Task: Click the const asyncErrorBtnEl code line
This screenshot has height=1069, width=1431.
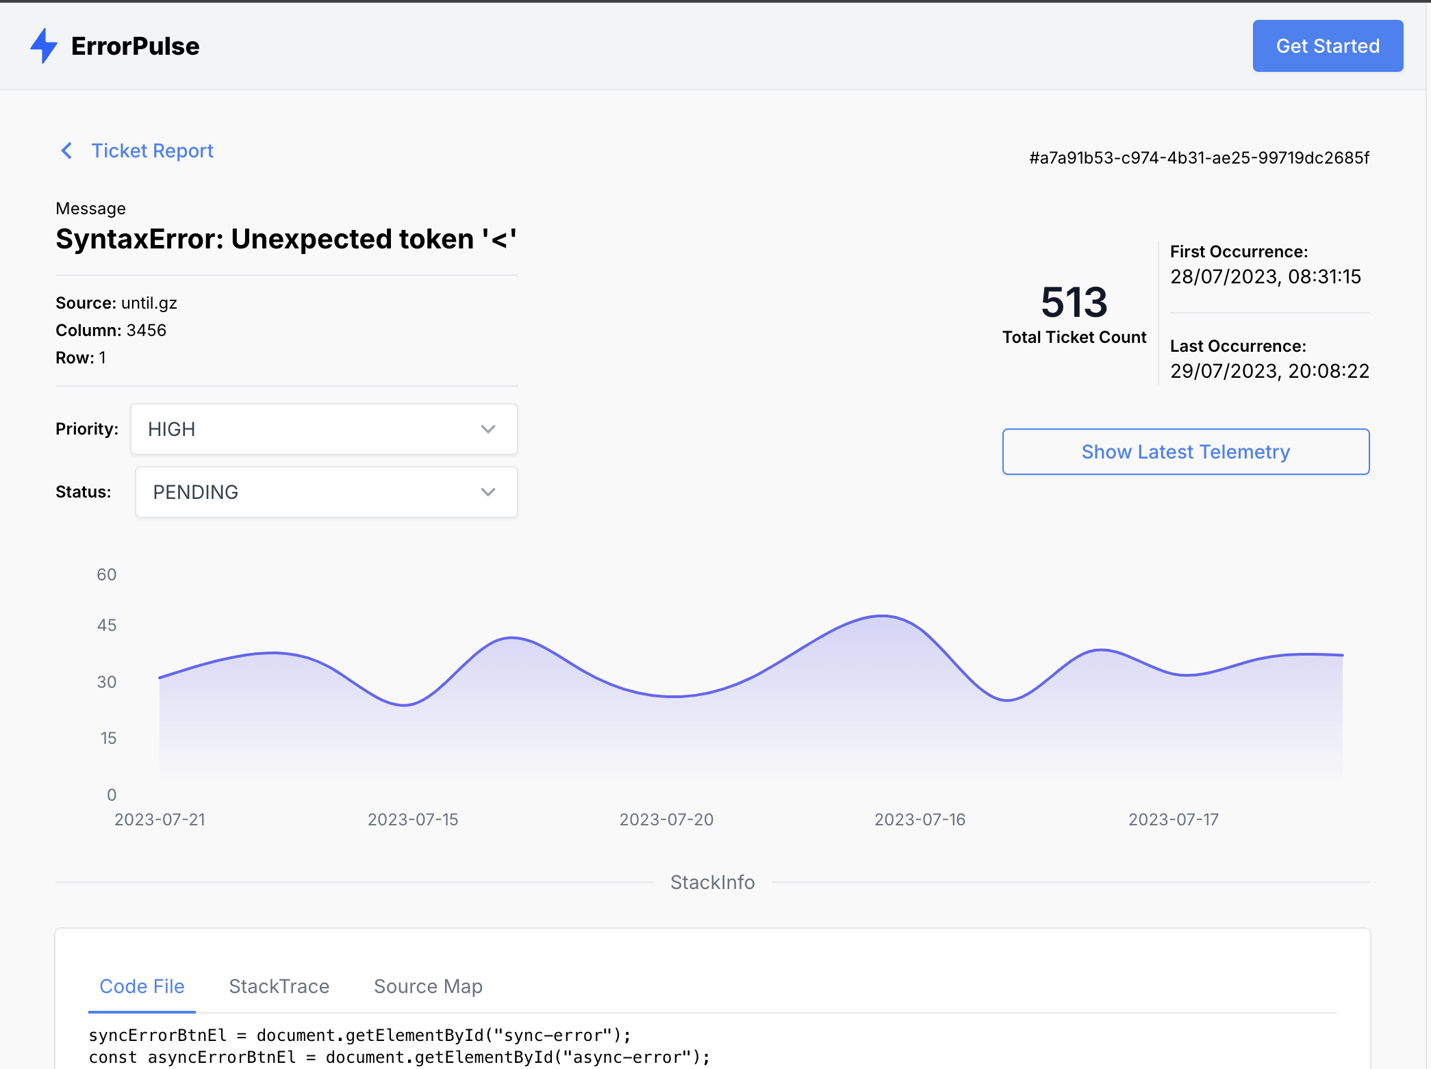Action: pos(399,1057)
